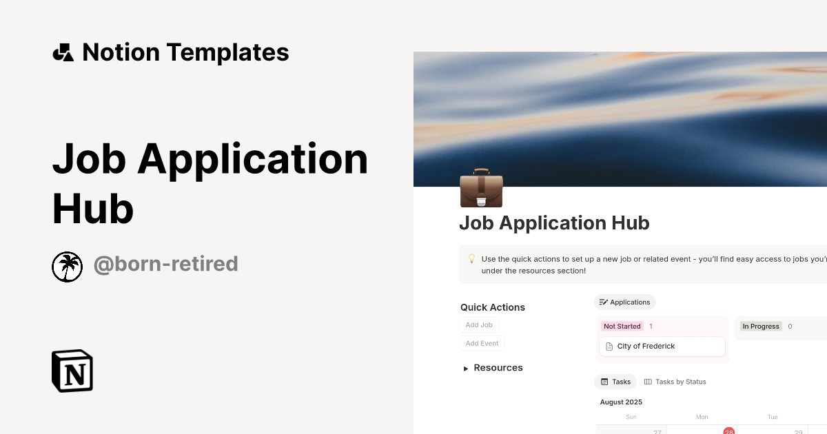
Task: Switch to the Applications tab
Action: coord(624,302)
